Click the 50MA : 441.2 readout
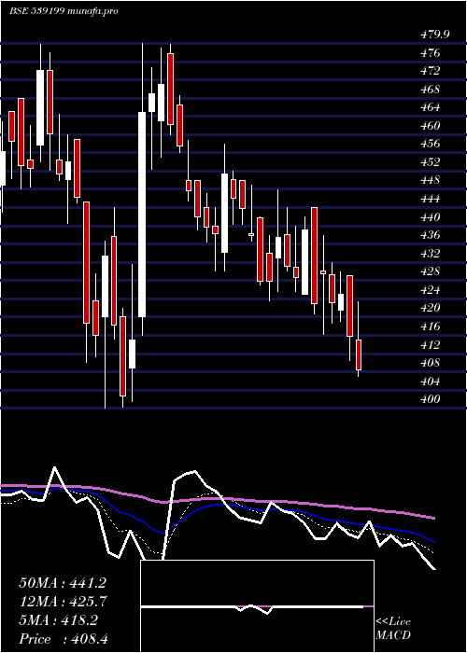 point(63,583)
